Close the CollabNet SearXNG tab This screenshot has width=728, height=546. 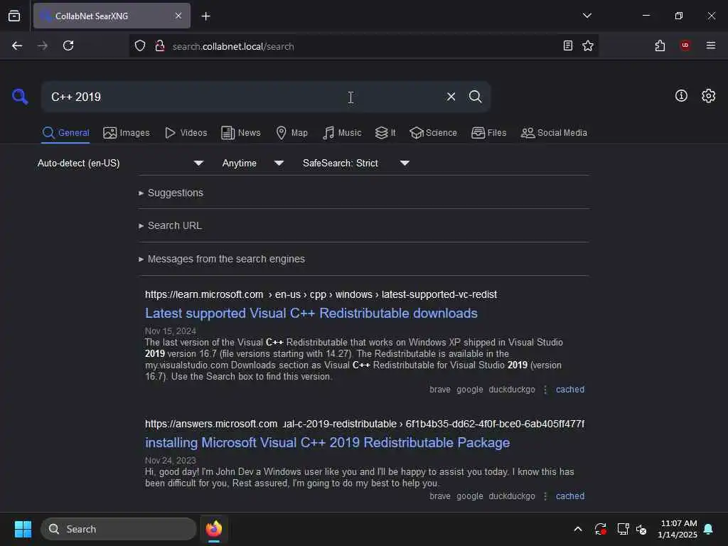coord(178,16)
